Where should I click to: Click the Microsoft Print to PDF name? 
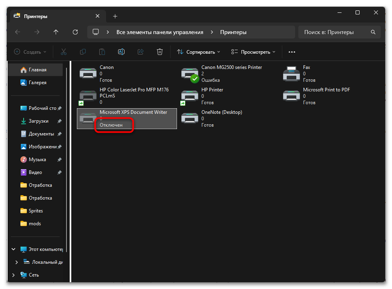click(x=326, y=89)
